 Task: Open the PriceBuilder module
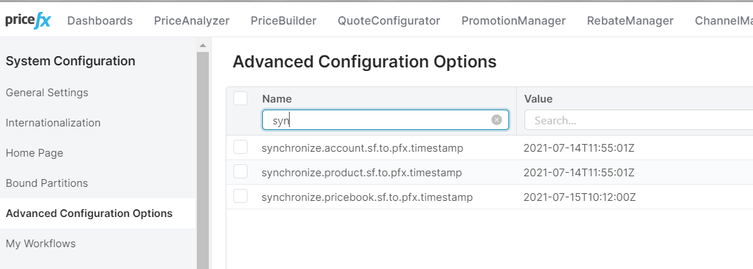point(283,20)
